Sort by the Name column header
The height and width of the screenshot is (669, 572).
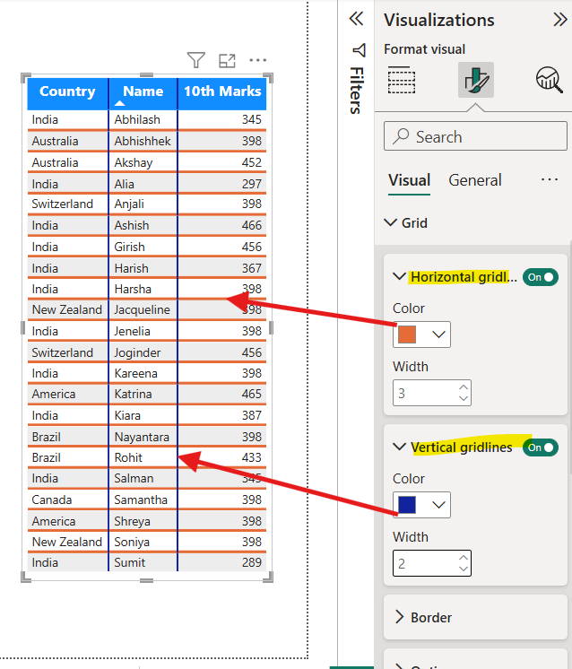click(143, 91)
